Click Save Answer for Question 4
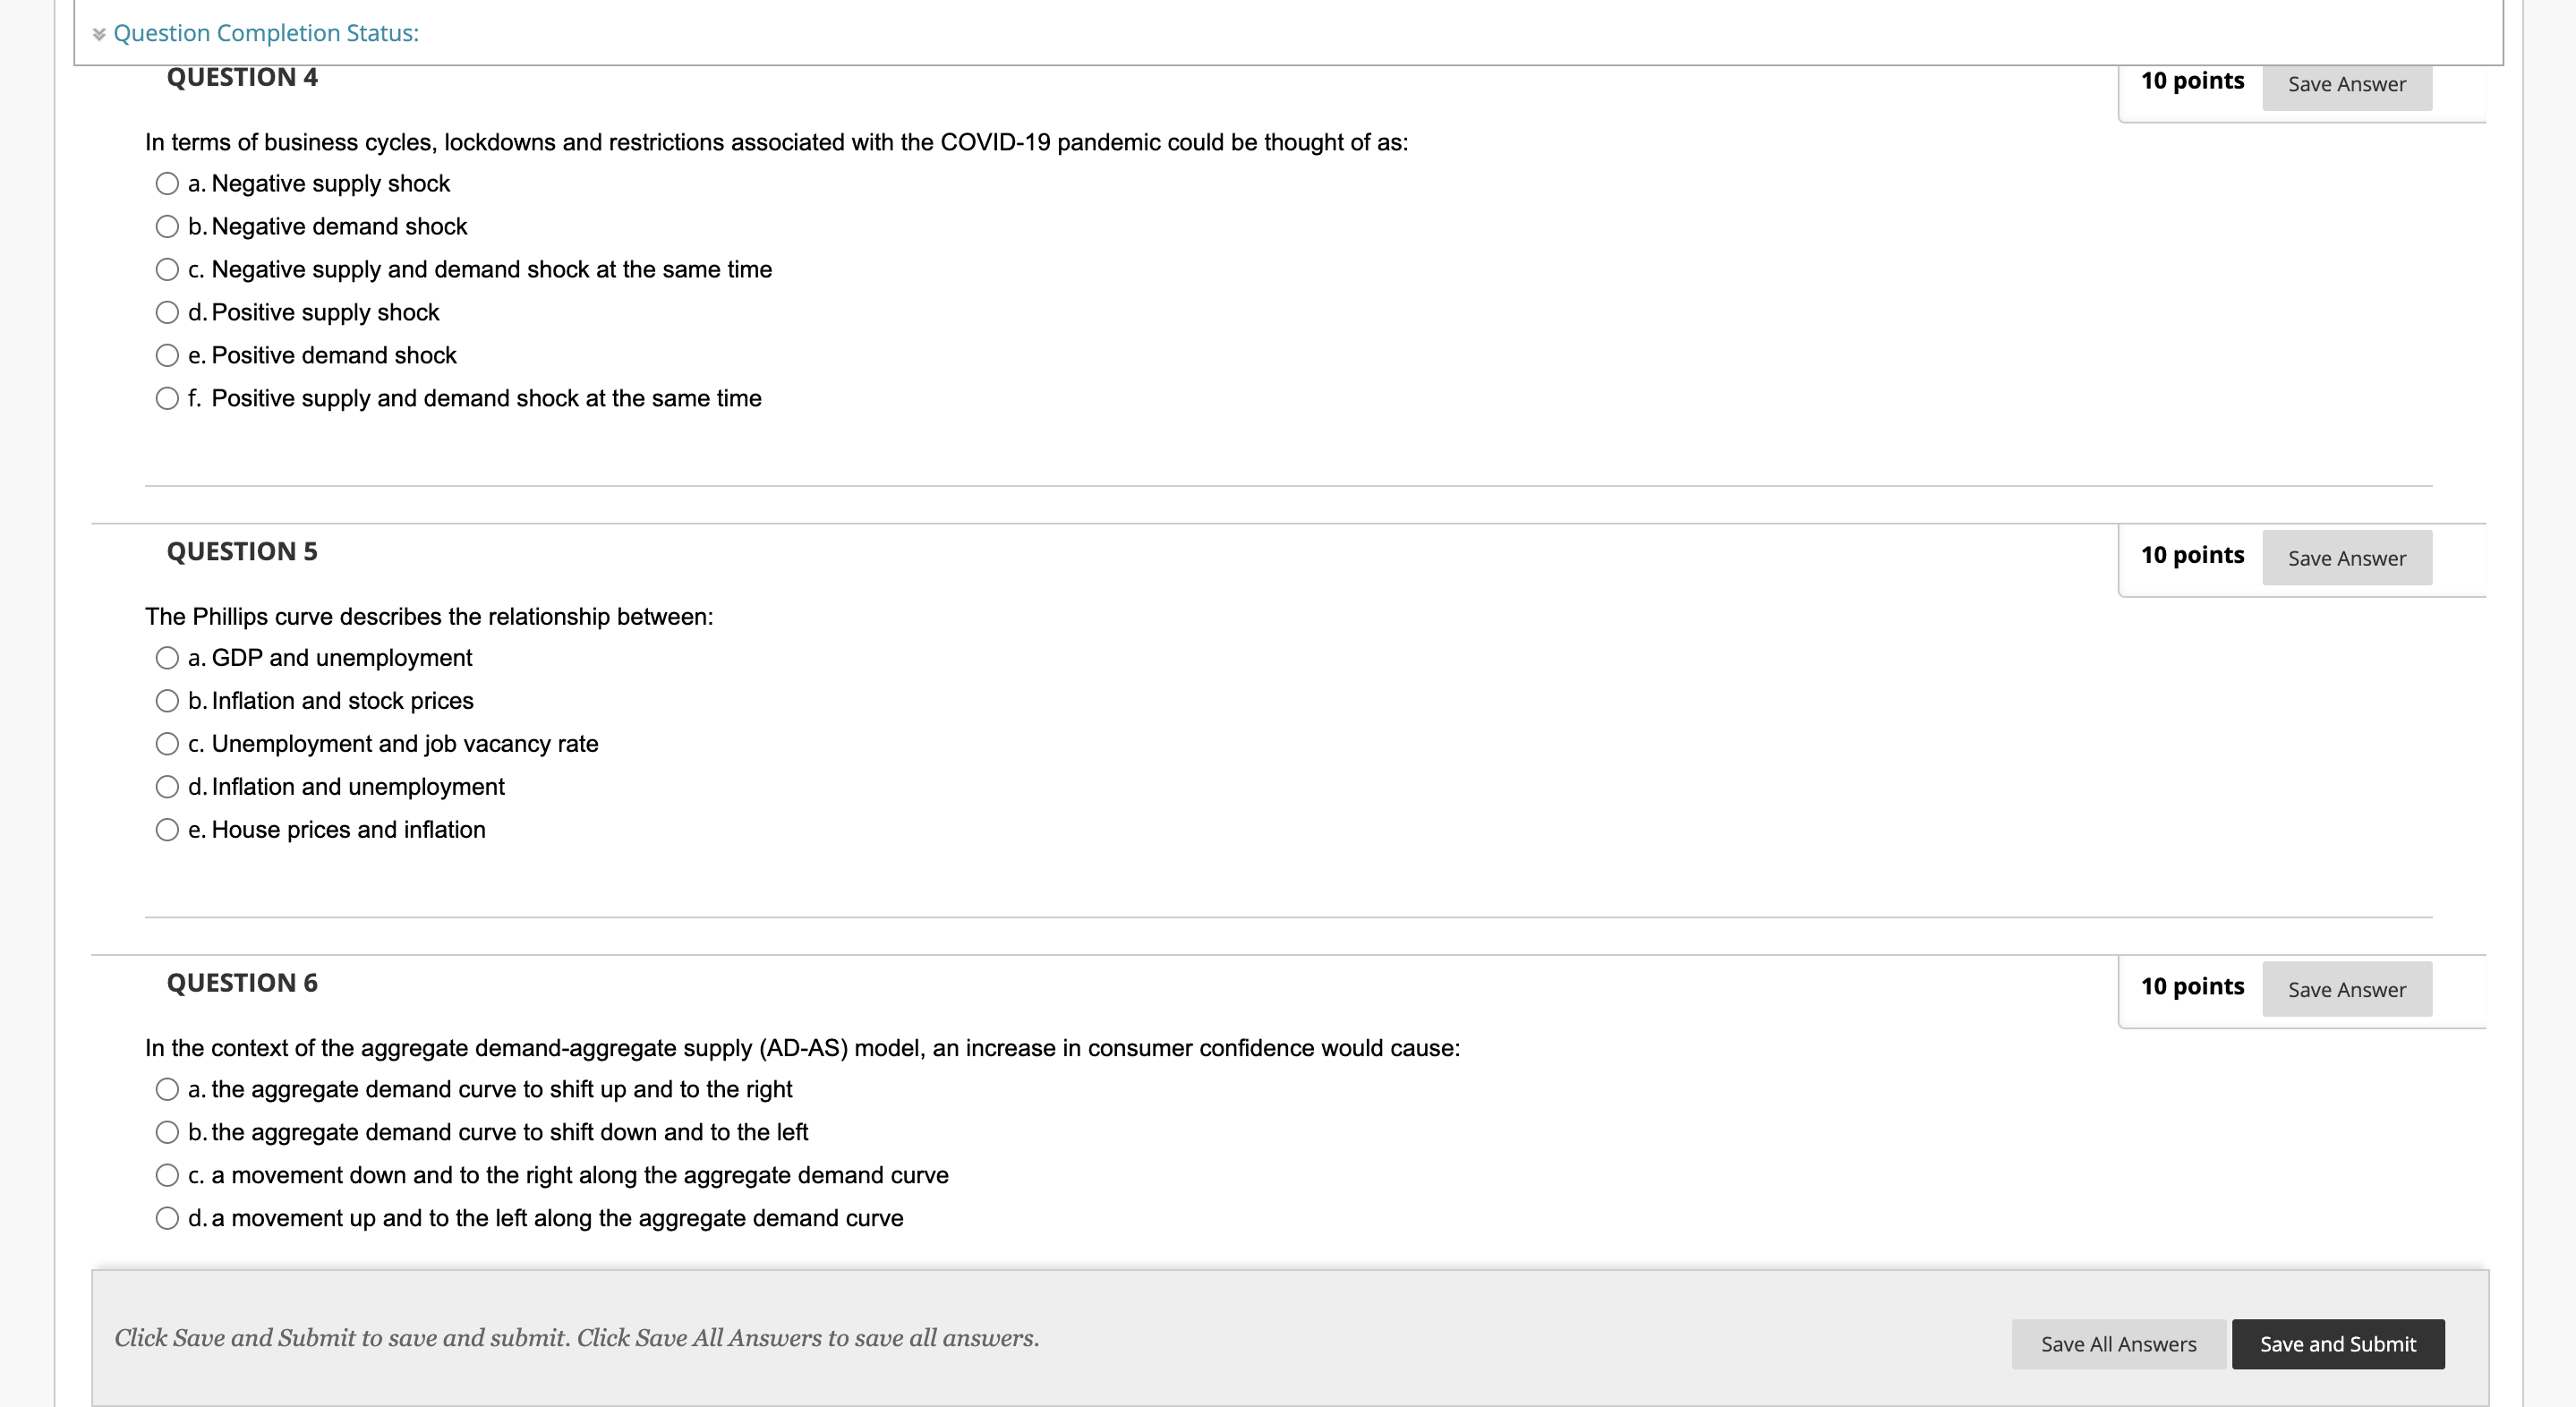This screenshot has height=1407, width=2576. (x=2347, y=85)
